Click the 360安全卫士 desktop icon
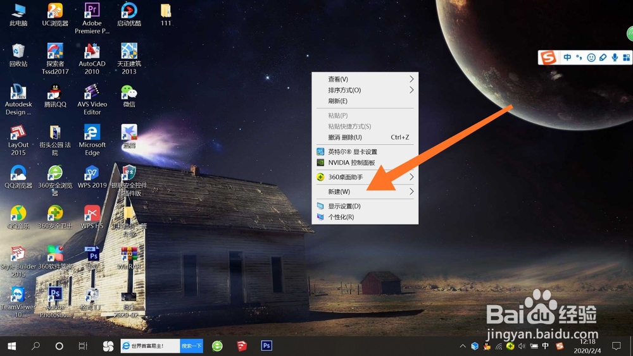The height and width of the screenshot is (356, 633). [55, 218]
